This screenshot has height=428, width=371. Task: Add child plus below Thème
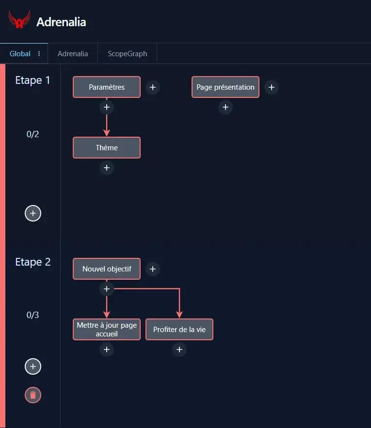[x=107, y=168]
